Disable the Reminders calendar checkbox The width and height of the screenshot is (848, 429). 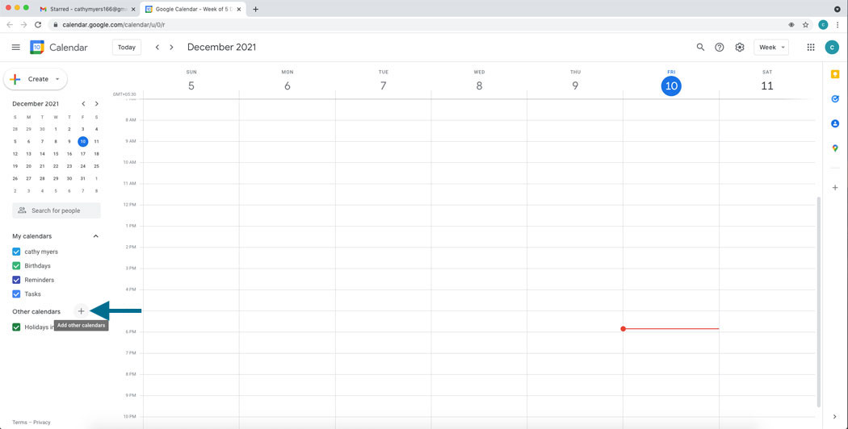pos(16,280)
